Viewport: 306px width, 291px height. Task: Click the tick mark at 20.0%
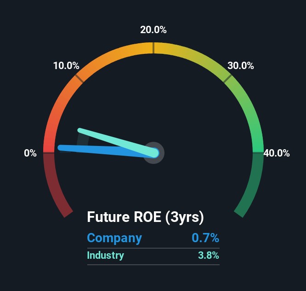pos(153,48)
